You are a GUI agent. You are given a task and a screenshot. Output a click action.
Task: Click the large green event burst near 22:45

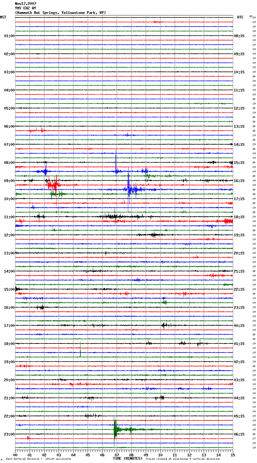point(115,429)
